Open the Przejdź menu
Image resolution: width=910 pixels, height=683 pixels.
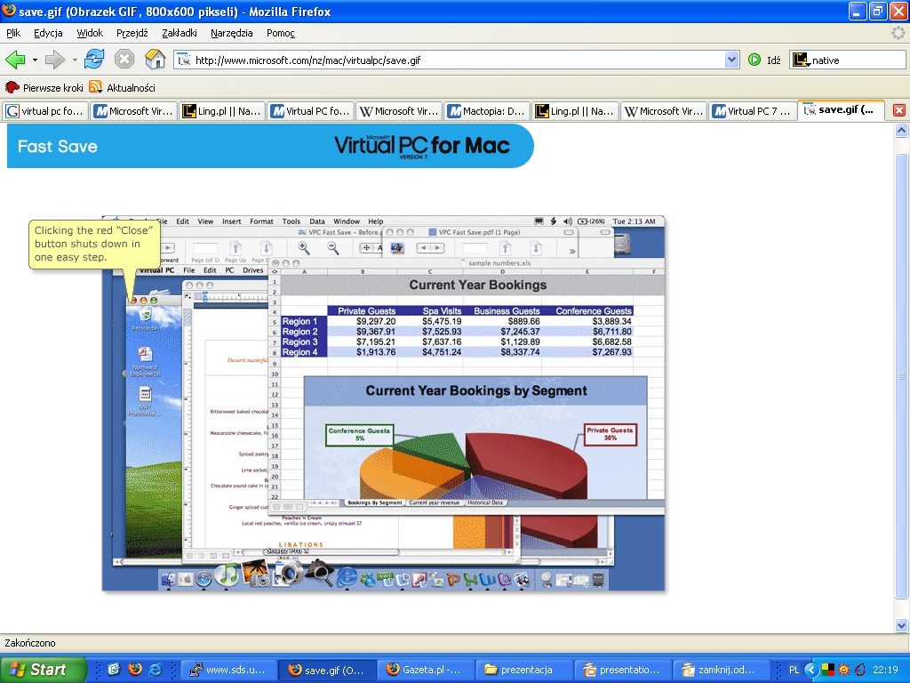point(132,33)
